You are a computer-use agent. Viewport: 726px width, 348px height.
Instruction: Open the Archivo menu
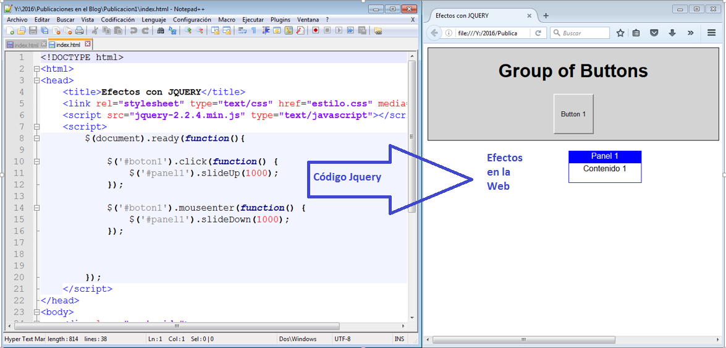[17, 20]
